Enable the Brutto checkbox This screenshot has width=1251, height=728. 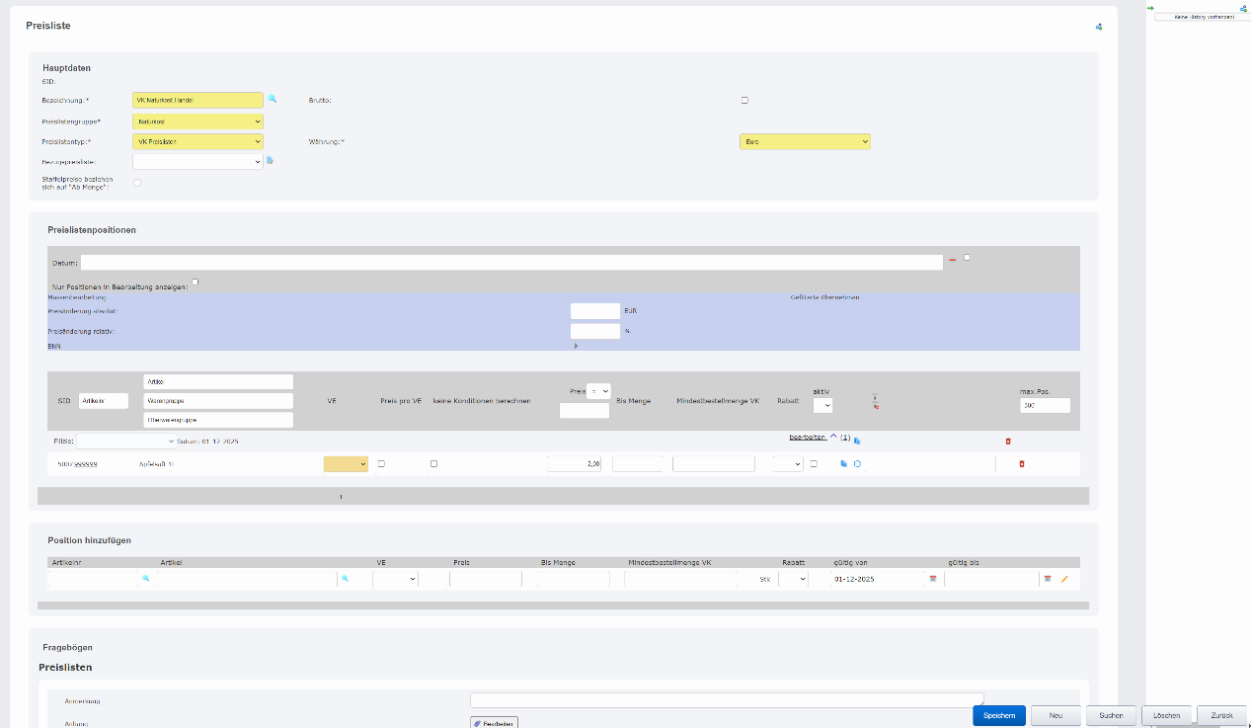[x=744, y=100]
